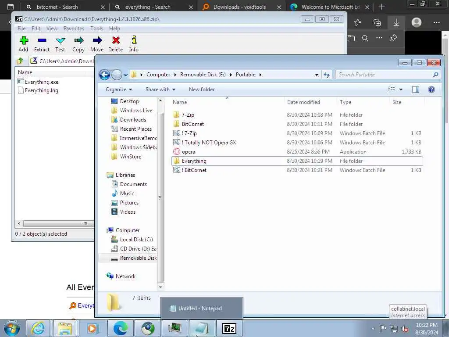Expand the Computer breadcrumb arrow
This screenshot has width=449, height=337.
point(175,75)
